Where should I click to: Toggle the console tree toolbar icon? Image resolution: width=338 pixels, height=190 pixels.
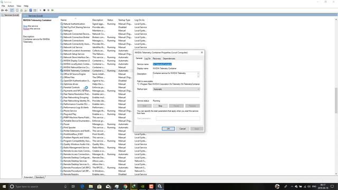coord(12,11)
